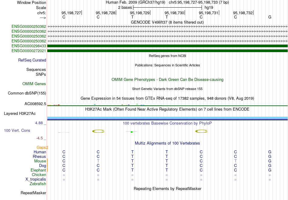Click Mouse row's faded T under 95,198,732
This screenshot has height=200, width=288.
(x=236, y=161)
